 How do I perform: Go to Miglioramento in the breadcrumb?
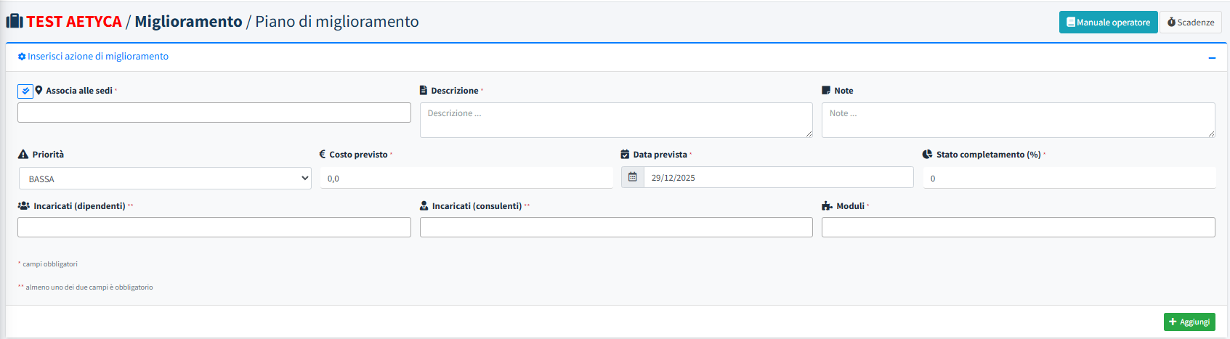(188, 22)
